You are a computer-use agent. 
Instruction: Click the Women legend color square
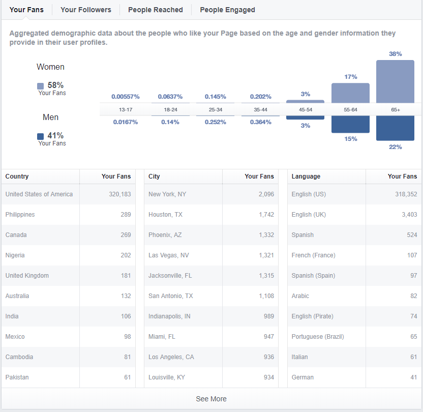coord(41,86)
